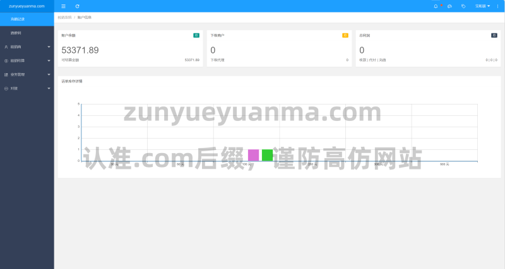Click the chart icon beside 业务管理
505x269 pixels.
click(6, 74)
